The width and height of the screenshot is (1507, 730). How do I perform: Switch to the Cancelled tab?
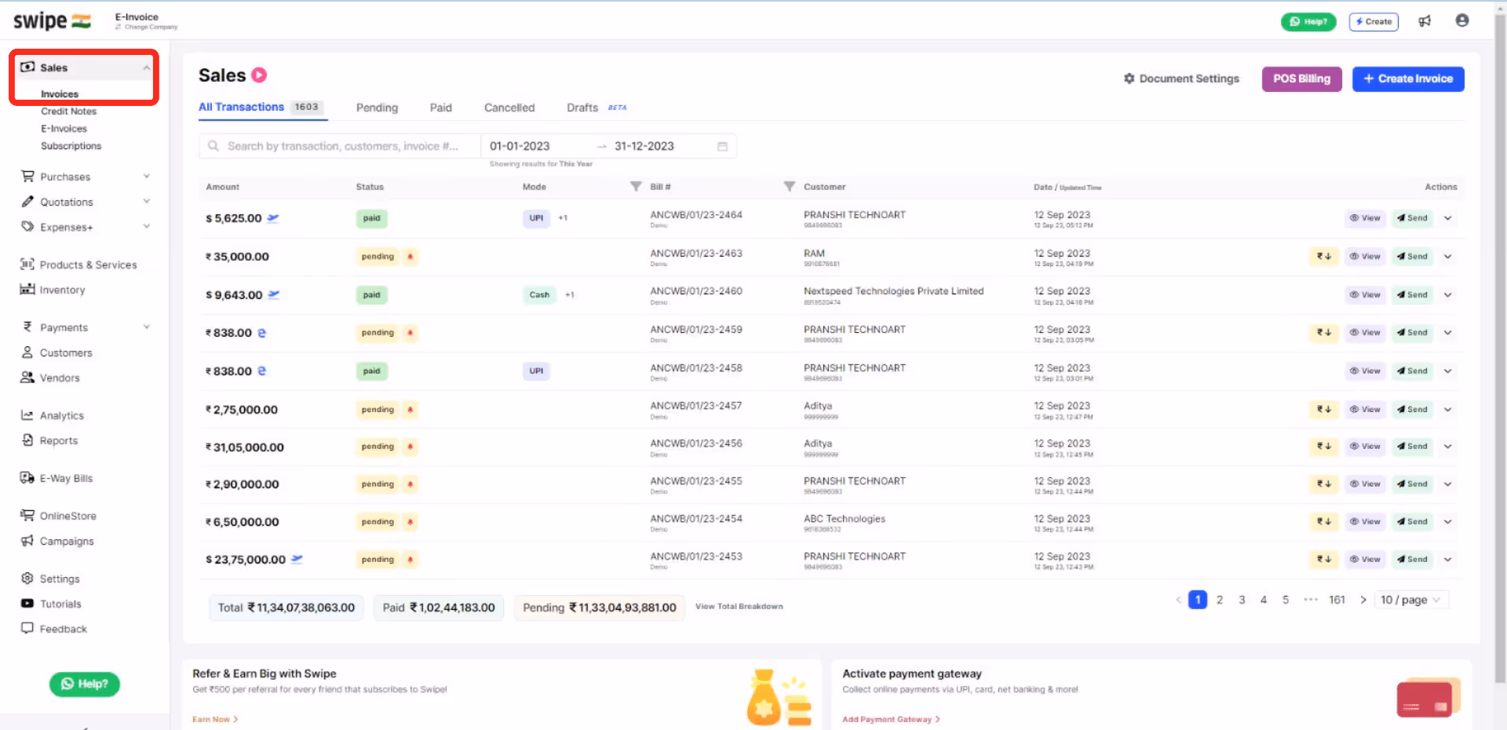(x=509, y=108)
